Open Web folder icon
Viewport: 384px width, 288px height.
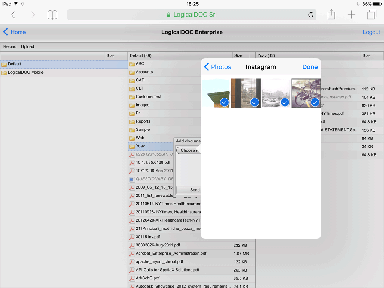tap(132, 138)
